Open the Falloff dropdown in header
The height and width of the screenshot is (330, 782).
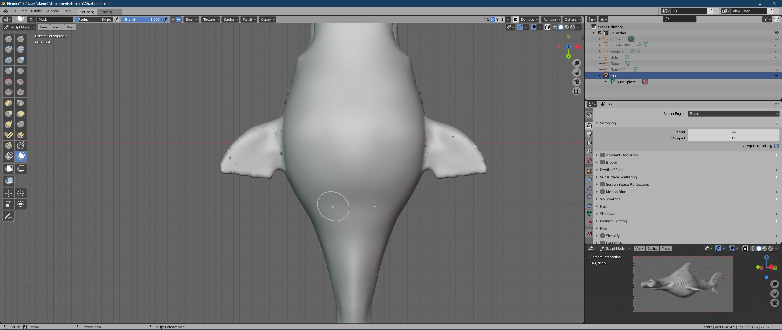249,20
